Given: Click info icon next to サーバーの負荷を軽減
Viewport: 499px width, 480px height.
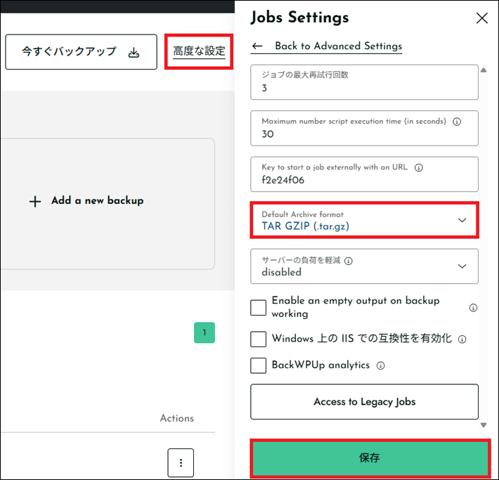Looking at the screenshot, I should (x=349, y=261).
